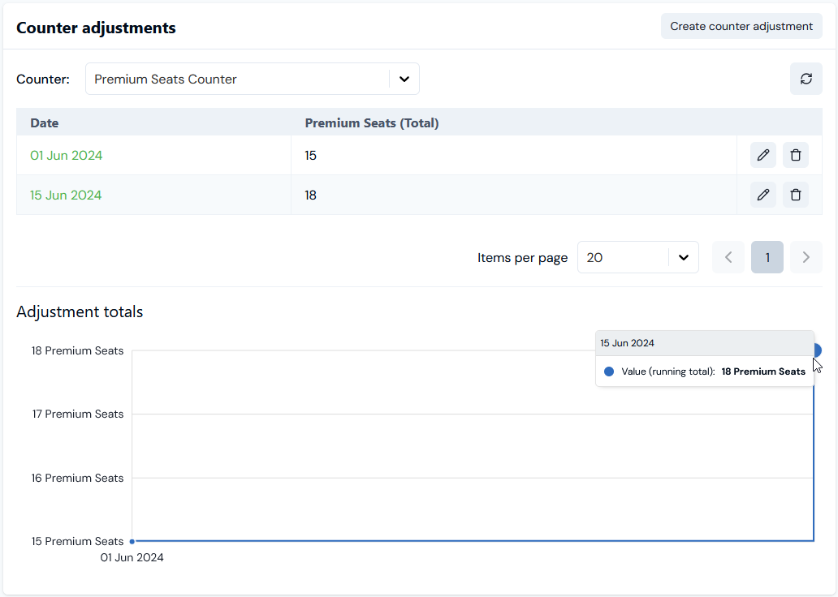Click Create counter adjustment button
This screenshot has width=838, height=597.
(x=741, y=26)
